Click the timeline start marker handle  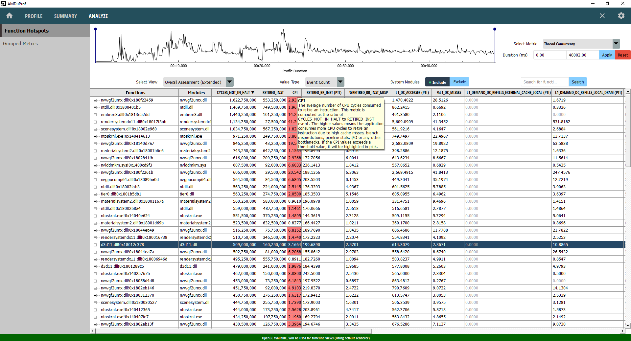[96, 29]
